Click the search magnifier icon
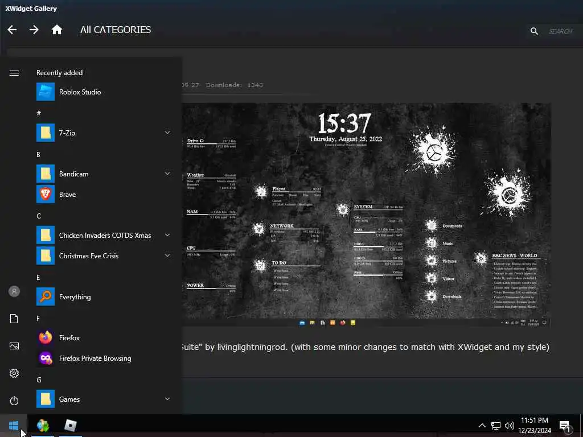 point(534,31)
